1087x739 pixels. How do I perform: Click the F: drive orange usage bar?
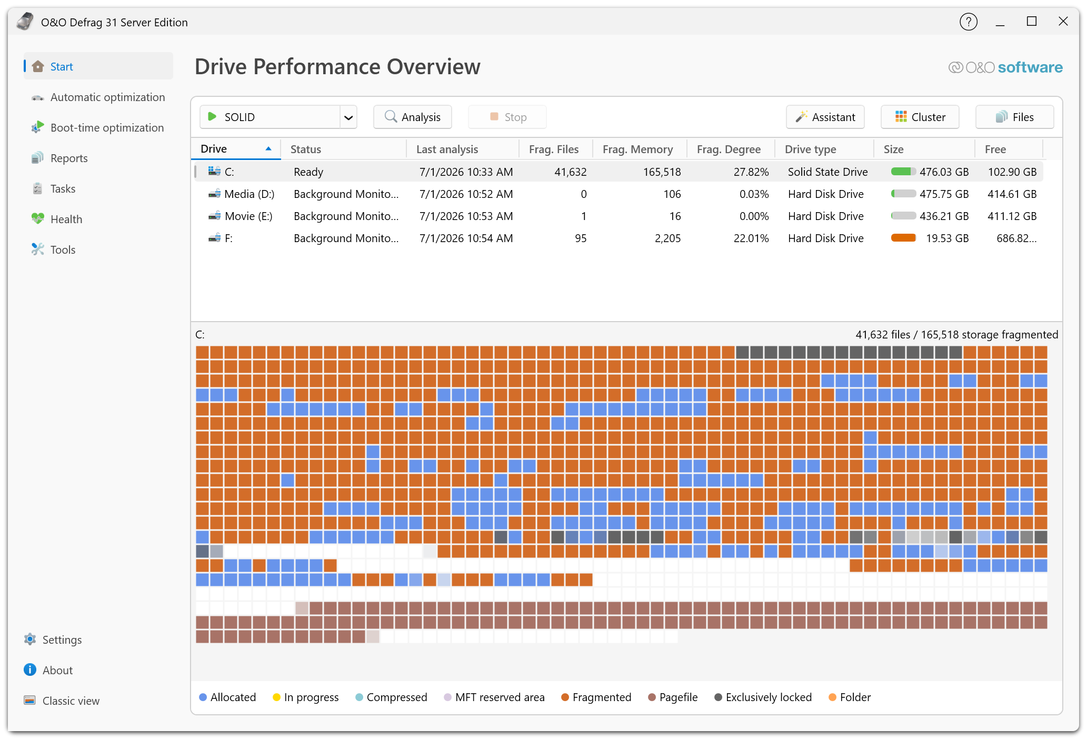tap(903, 238)
